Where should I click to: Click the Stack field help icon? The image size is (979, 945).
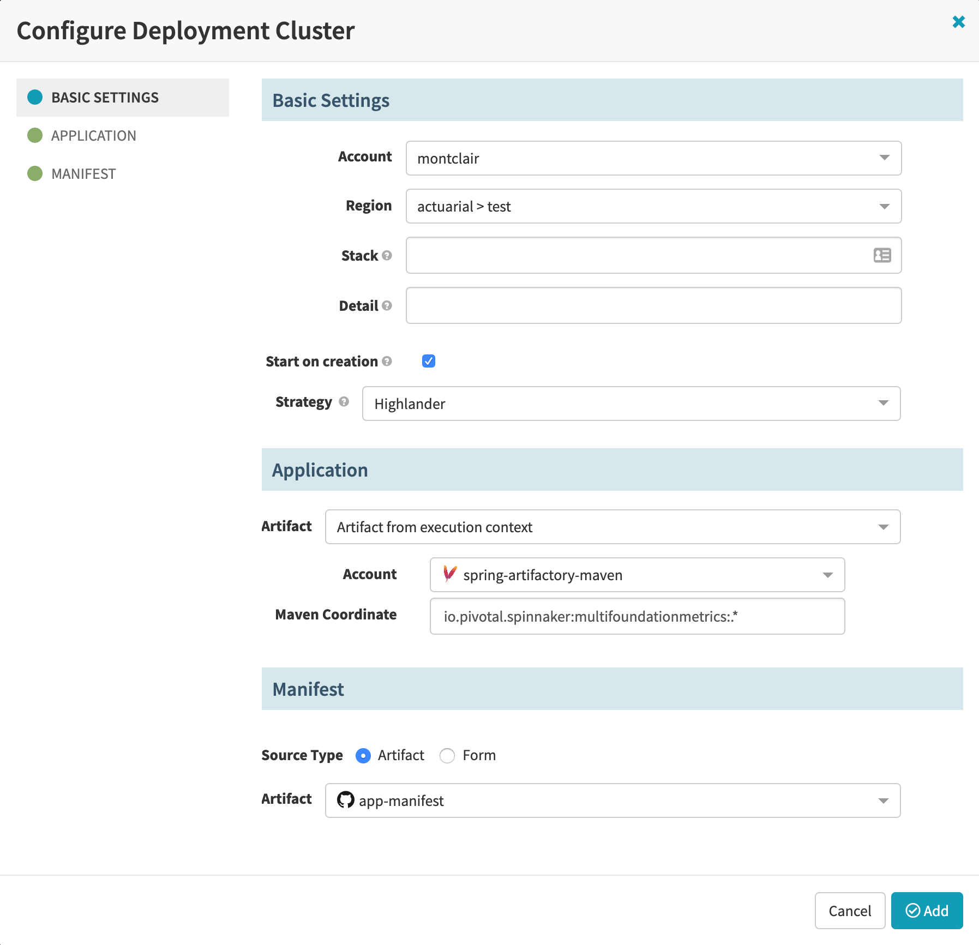click(x=387, y=256)
